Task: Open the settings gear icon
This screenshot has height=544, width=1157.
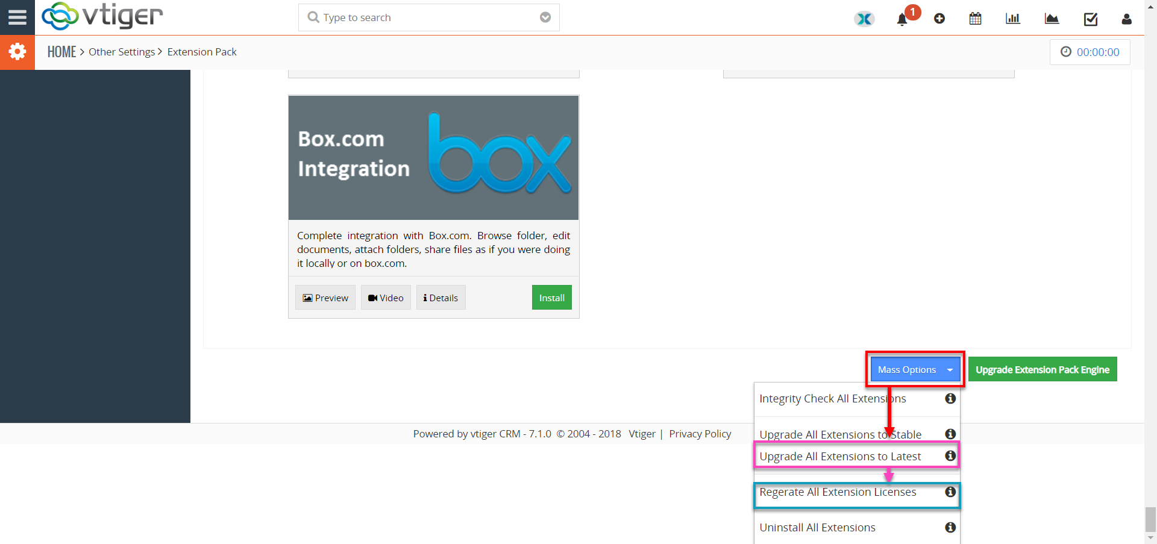Action: pyautogui.click(x=17, y=52)
